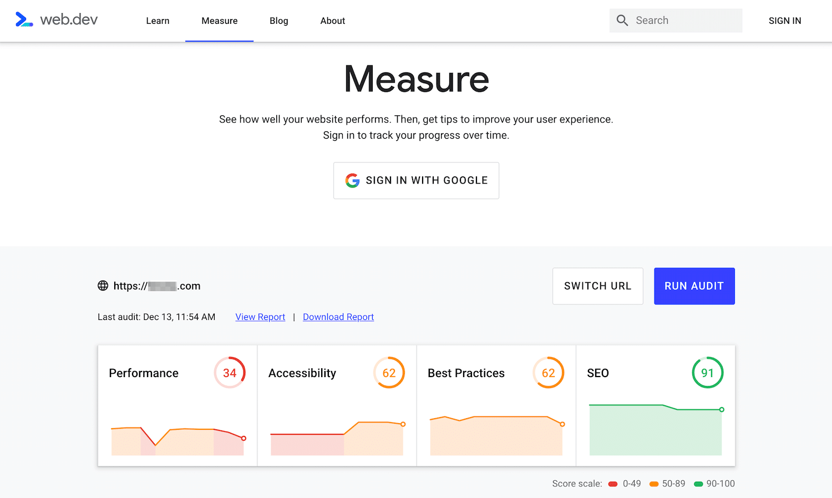Click the web.dev logo icon
The height and width of the screenshot is (498, 832).
(x=24, y=20)
